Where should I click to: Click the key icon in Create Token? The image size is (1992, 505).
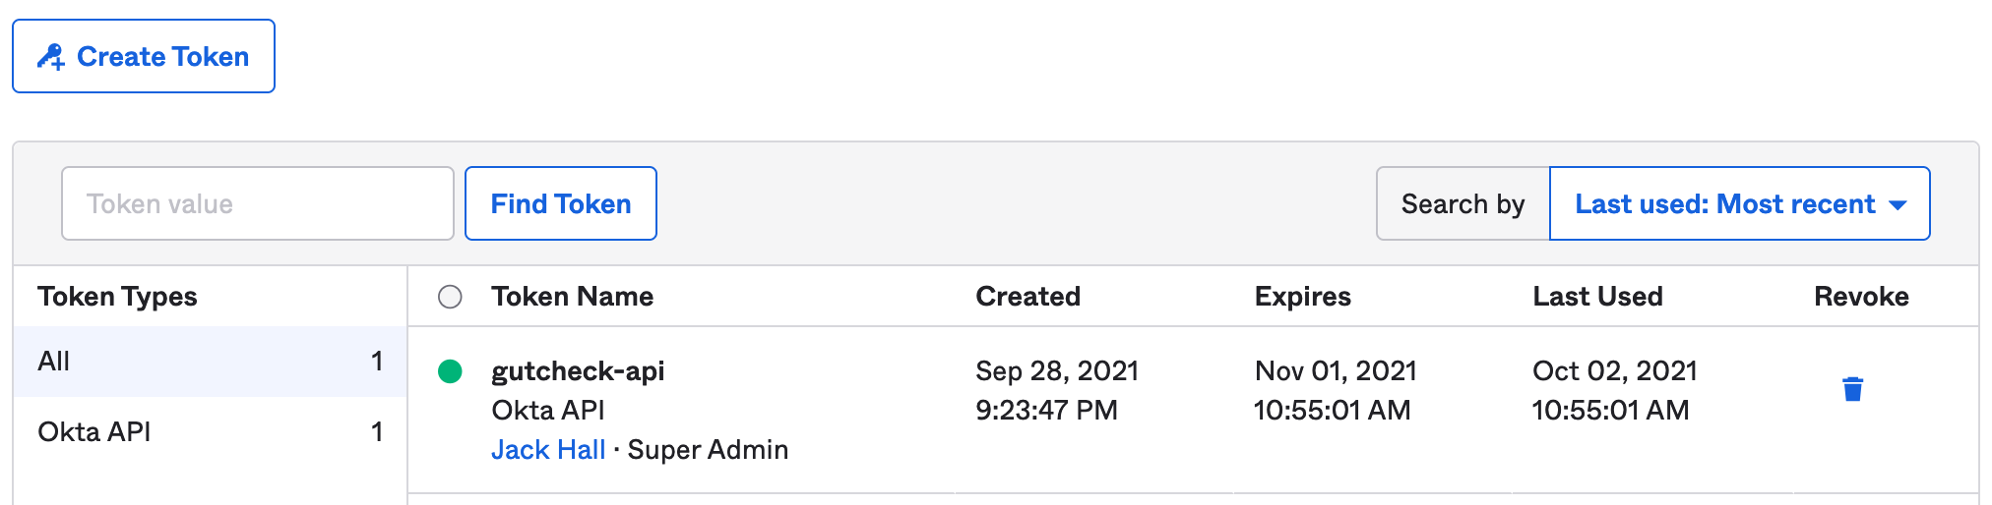[x=51, y=57]
